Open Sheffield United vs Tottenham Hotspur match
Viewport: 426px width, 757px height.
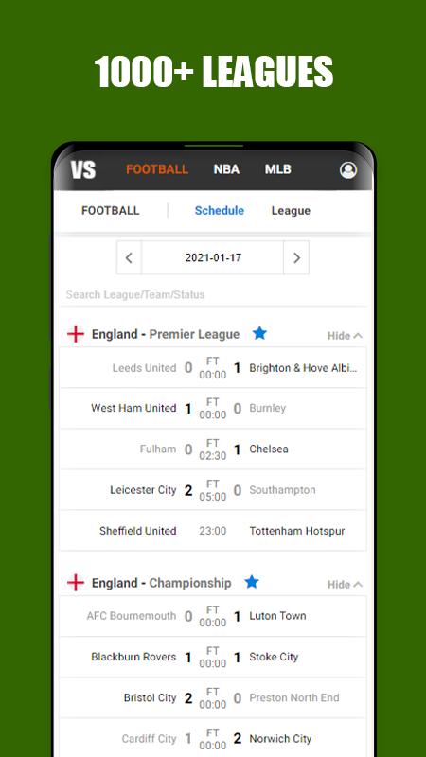tap(212, 531)
